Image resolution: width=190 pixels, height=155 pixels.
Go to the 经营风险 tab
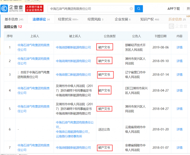(x=95, y=19)
